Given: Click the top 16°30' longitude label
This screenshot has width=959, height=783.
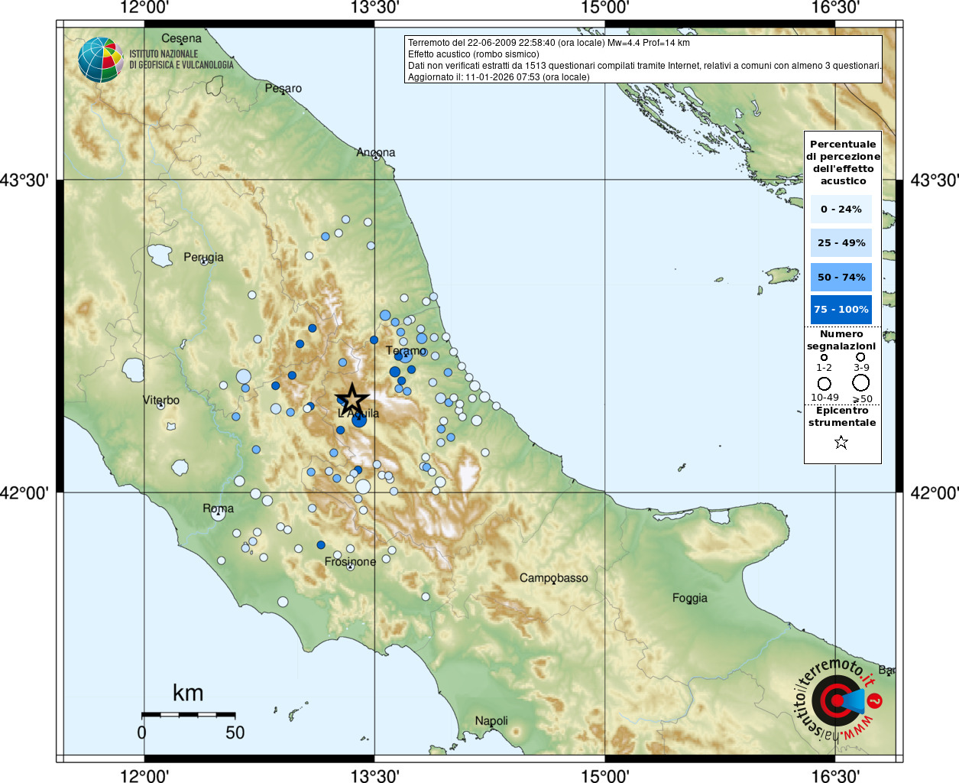Looking at the screenshot, I should point(835,8).
